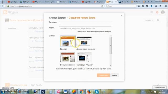Open Microsoft Word from the taskbar
The width and height of the screenshot is (168, 94).
tap(65, 92)
